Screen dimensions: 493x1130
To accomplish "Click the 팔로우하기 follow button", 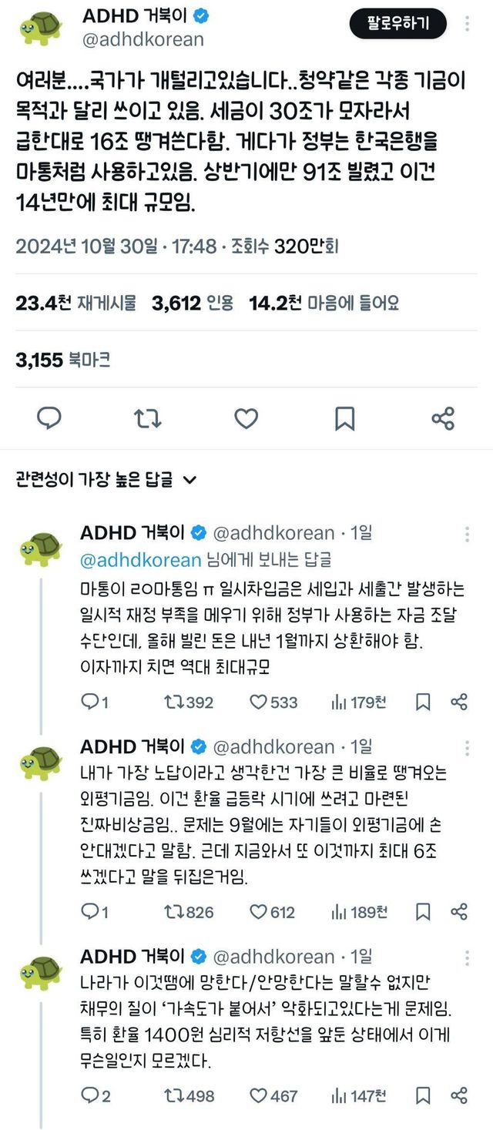I will point(398,23).
